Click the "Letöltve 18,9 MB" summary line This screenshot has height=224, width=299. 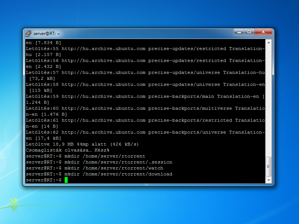pyautogui.click(x=82, y=144)
